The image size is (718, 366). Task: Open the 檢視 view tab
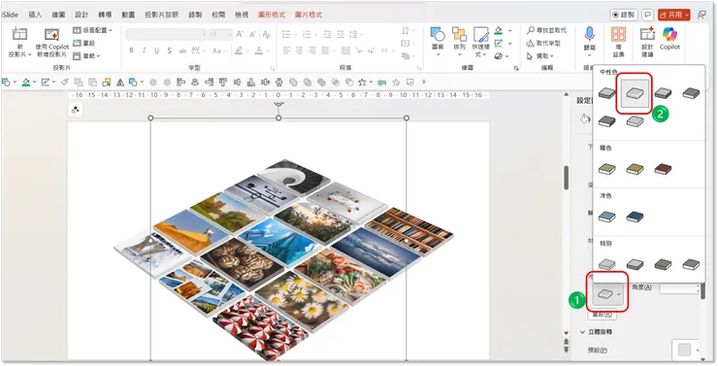[242, 15]
